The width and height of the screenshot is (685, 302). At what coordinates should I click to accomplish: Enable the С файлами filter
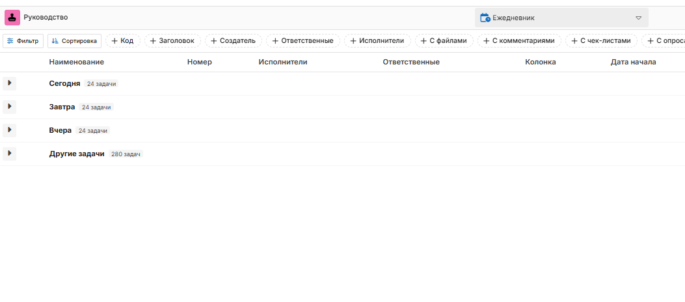444,41
